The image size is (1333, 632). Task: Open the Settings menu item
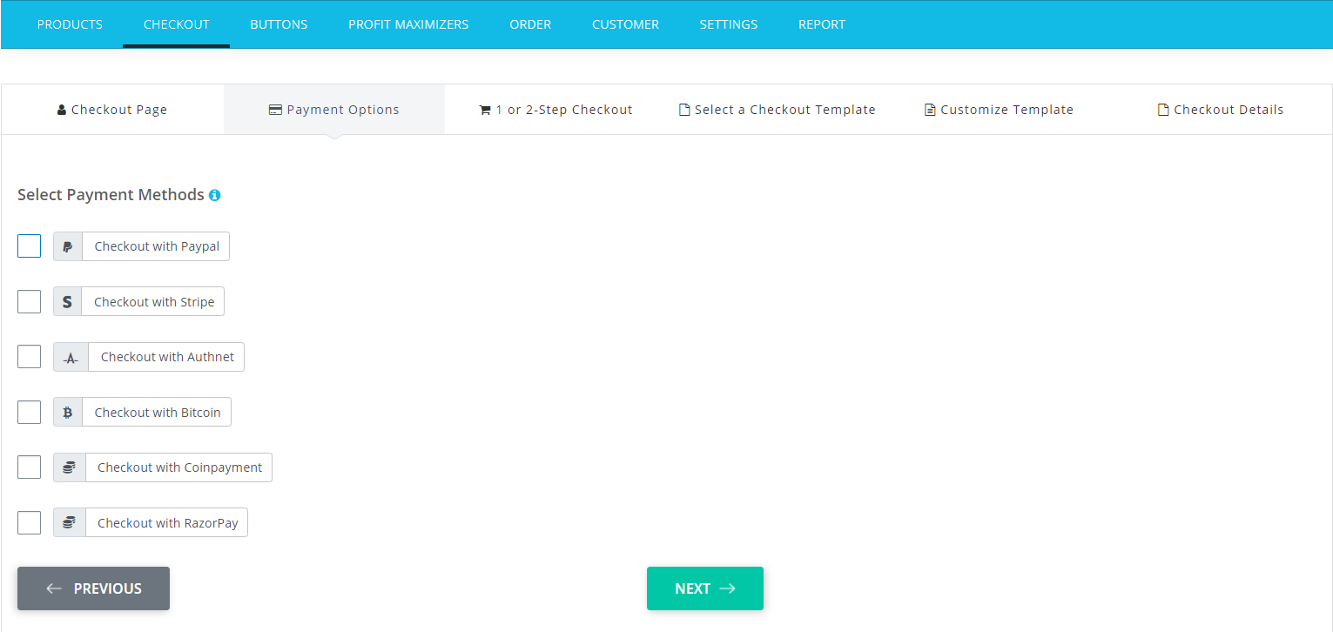pos(728,24)
